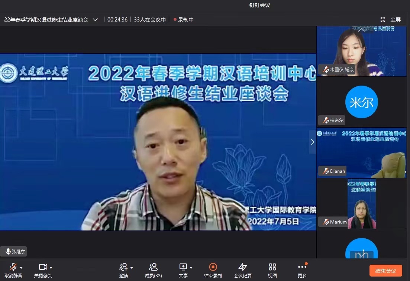This screenshot has height=281, width=410.
Task: Click the 共享 screen share icon
Action: pos(183,267)
